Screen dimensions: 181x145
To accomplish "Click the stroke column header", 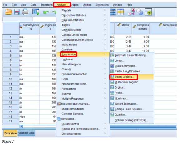I will coord(123,28).
